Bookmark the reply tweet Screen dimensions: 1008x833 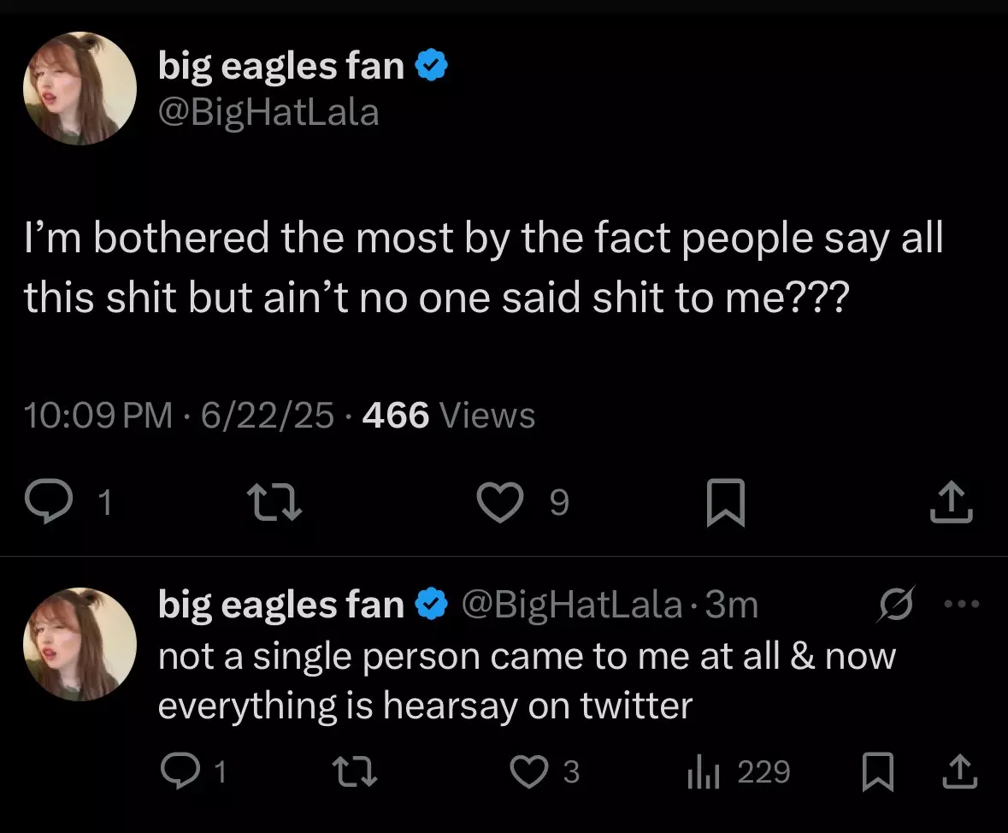tap(877, 771)
